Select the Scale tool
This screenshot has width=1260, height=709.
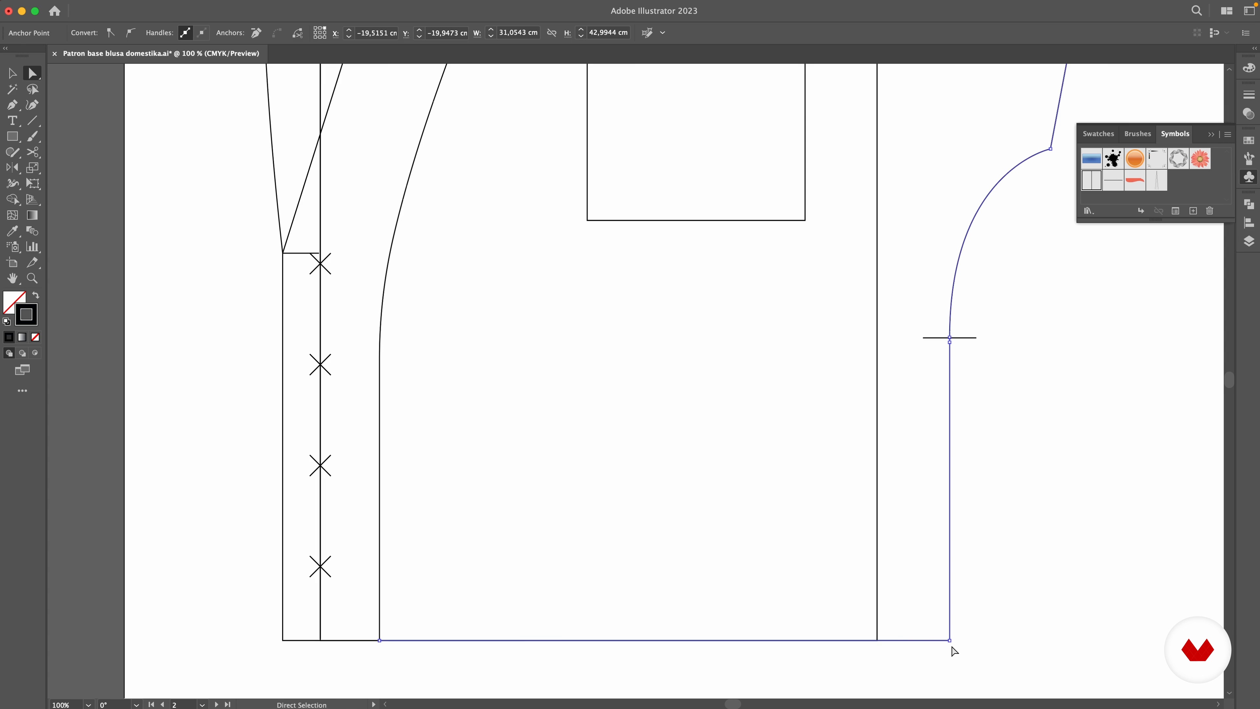tap(32, 168)
